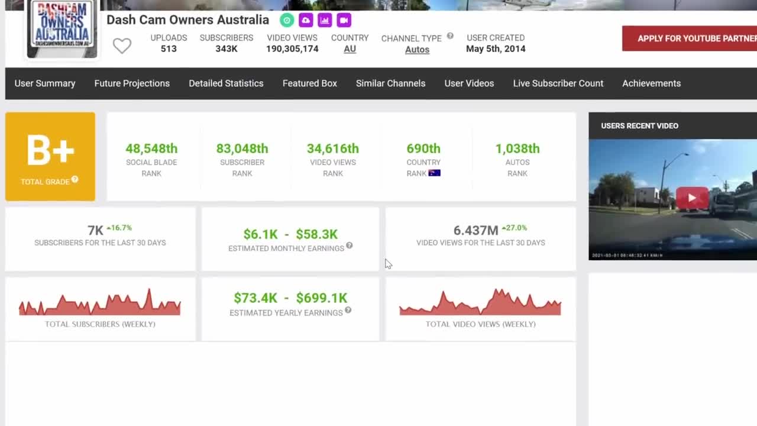Open the Similar Channels tab

coord(390,83)
